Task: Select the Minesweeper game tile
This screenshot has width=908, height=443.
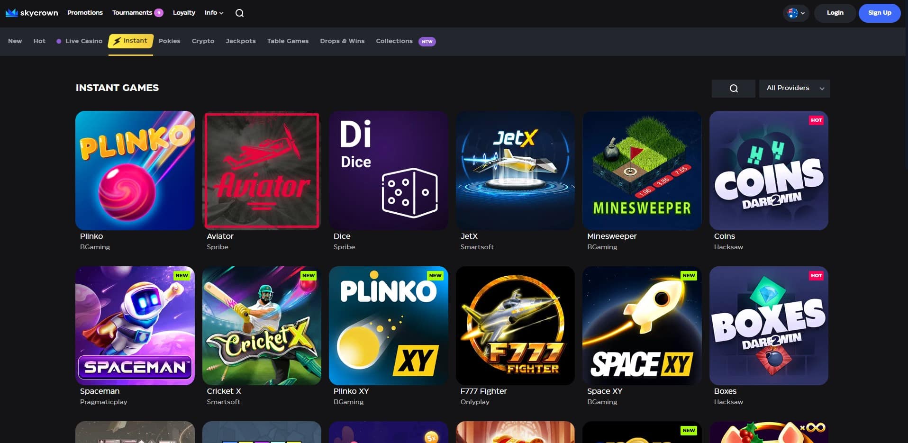Action: (642, 171)
